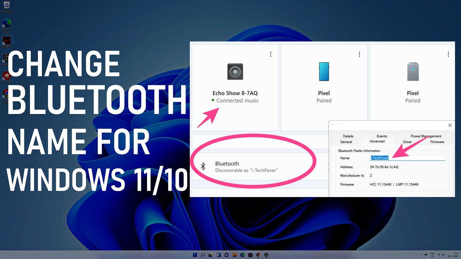The width and height of the screenshot is (461, 259).
Task: Click the address value f4:7b:09:4a:1c:4d
Action: pos(384,167)
